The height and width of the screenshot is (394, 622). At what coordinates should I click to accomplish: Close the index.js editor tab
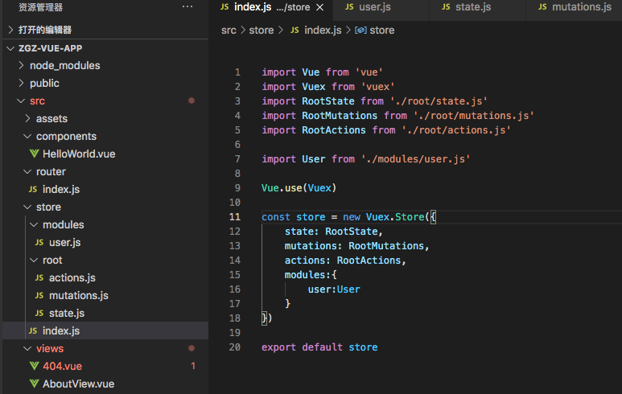319,7
